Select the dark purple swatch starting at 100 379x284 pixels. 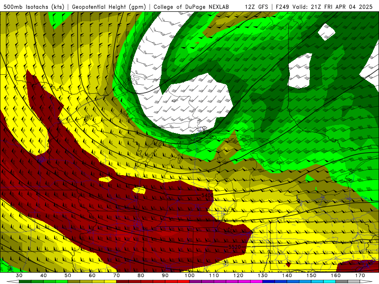click(196, 282)
